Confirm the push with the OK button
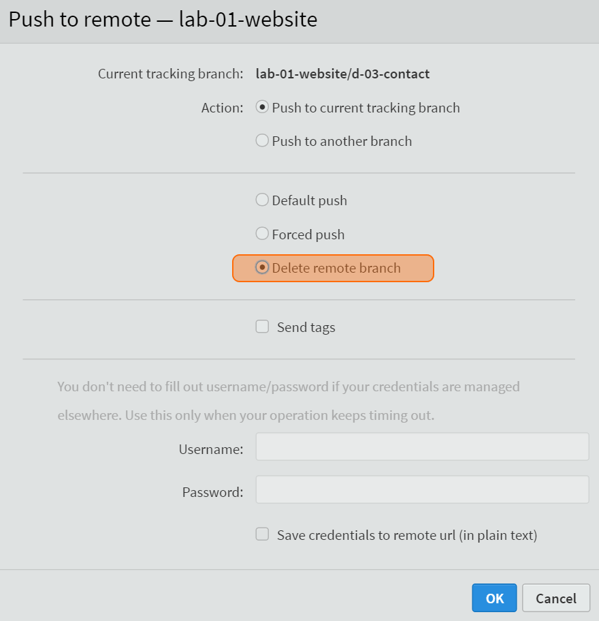The width and height of the screenshot is (599, 621). pyautogui.click(x=494, y=598)
